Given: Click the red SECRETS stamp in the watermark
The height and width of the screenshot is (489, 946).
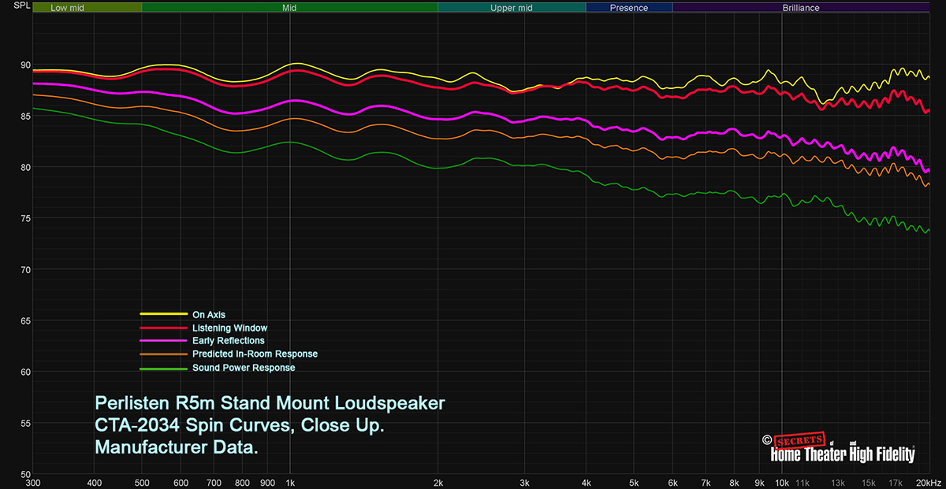Looking at the screenshot, I should (x=799, y=439).
